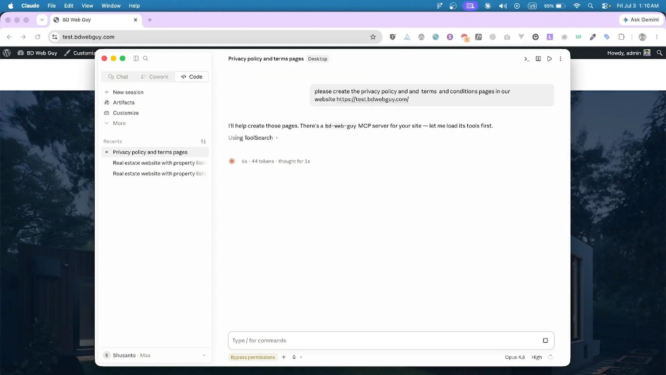Toggle the sidebar panel icon

pos(136,58)
